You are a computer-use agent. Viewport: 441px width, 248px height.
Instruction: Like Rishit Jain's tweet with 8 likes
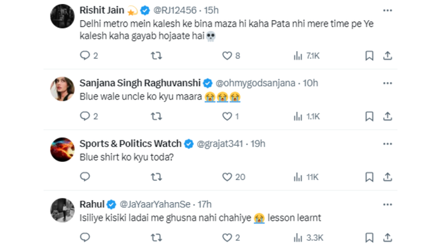coord(227,56)
